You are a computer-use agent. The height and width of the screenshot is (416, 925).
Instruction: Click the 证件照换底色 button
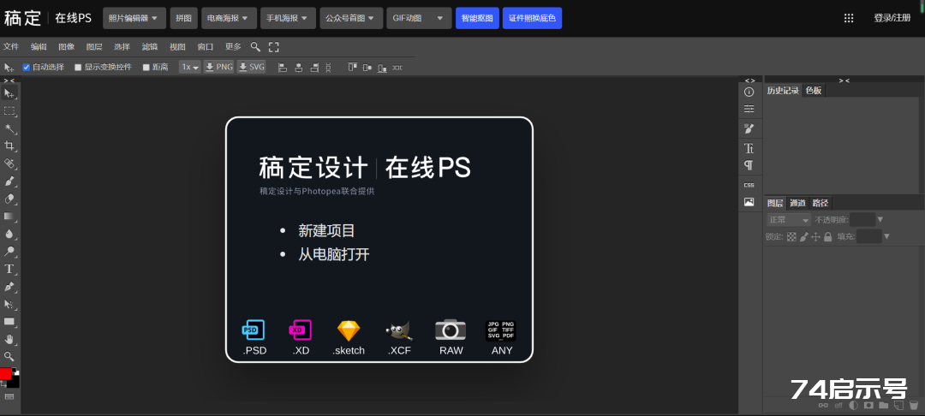click(532, 18)
